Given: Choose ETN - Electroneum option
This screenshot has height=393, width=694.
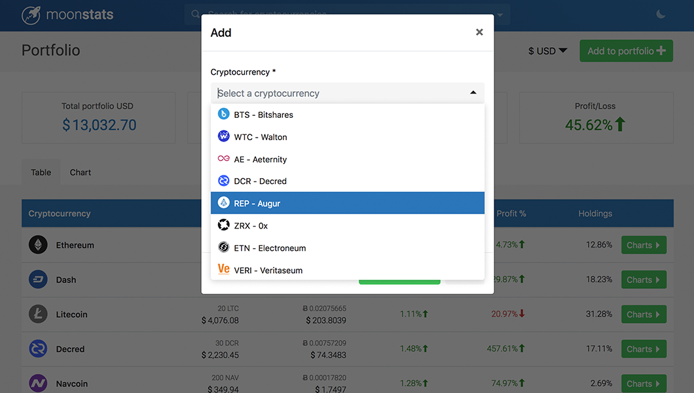Looking at the screenshot, I should point(348,248).
